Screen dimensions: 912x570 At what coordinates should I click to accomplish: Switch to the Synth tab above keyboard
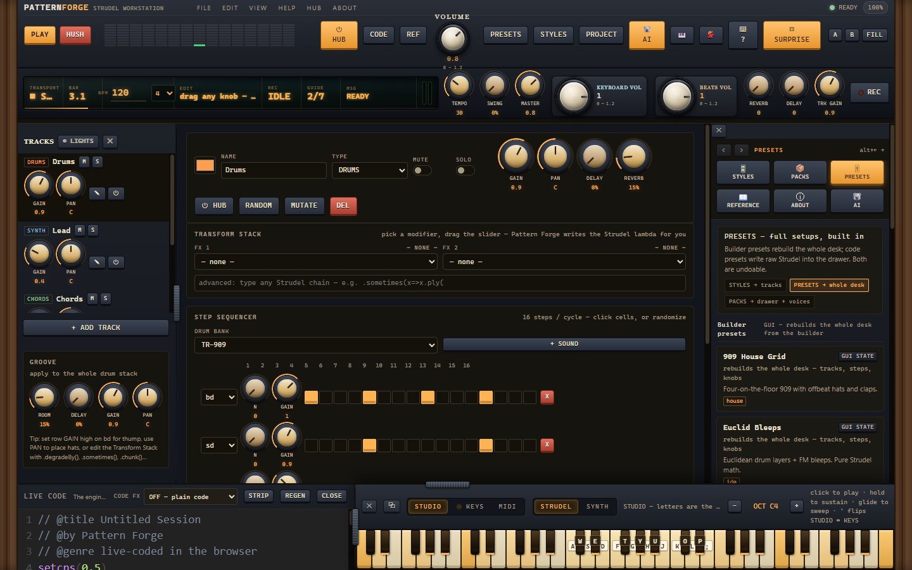click(597, 507)
